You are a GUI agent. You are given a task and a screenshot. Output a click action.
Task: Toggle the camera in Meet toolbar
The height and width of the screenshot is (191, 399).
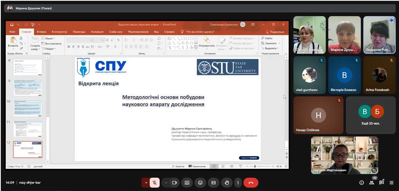[x=175, y=183]
